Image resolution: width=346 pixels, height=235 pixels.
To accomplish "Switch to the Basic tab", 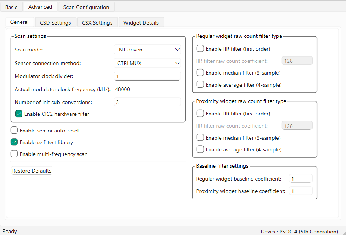I will point(11,7).
